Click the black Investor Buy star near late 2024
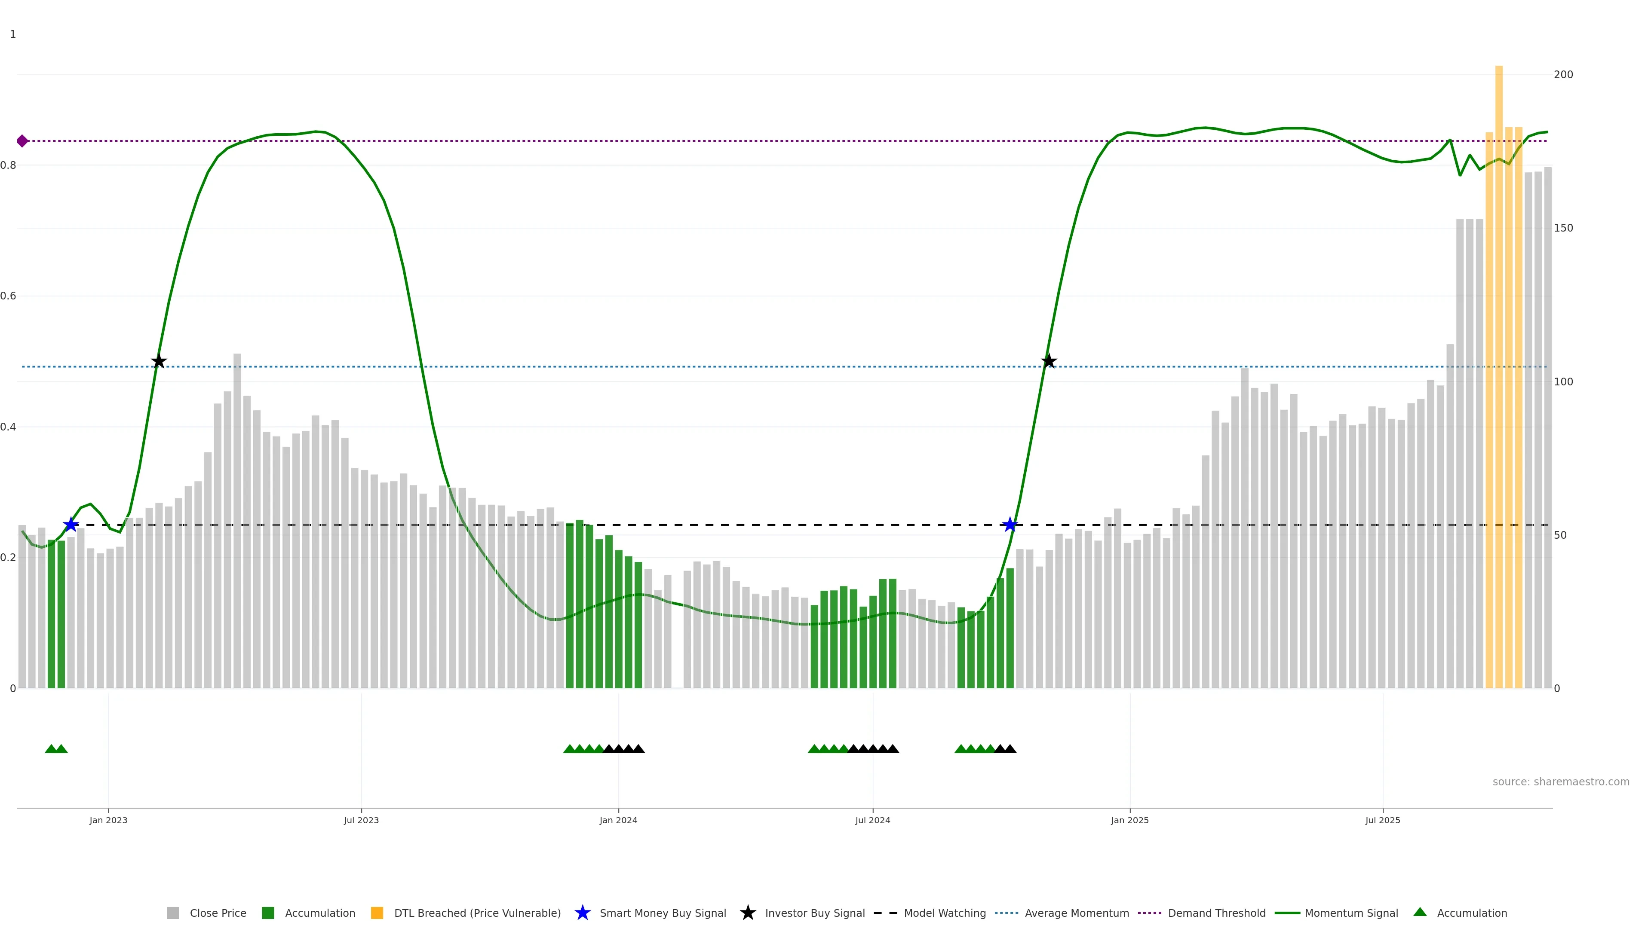The width and height of the screenshot is (1651, 928). click(1049, 362)
